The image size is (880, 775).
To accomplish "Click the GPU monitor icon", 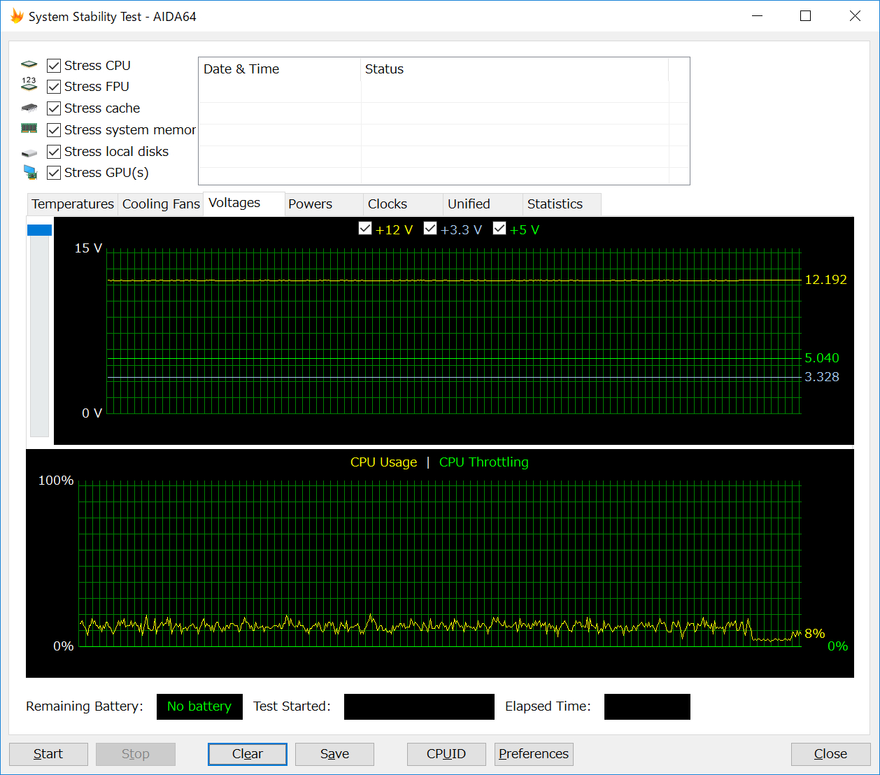I will click(x=29, y=172).
